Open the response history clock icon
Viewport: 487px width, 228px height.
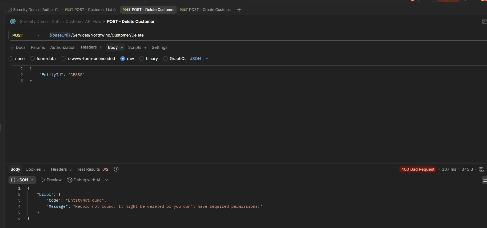(x=116, y=169)
